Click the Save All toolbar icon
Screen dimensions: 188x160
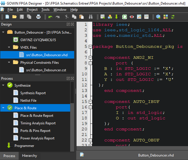coord(29,17)
